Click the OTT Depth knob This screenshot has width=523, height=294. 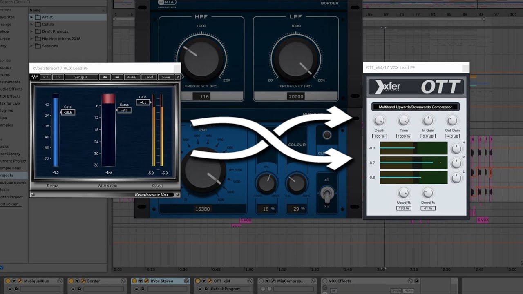click(x=380, y=120)
